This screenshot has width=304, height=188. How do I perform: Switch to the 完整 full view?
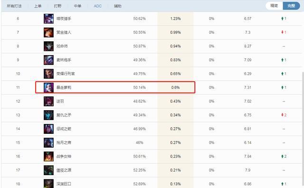pyautogui.click(x=291, y=6)
